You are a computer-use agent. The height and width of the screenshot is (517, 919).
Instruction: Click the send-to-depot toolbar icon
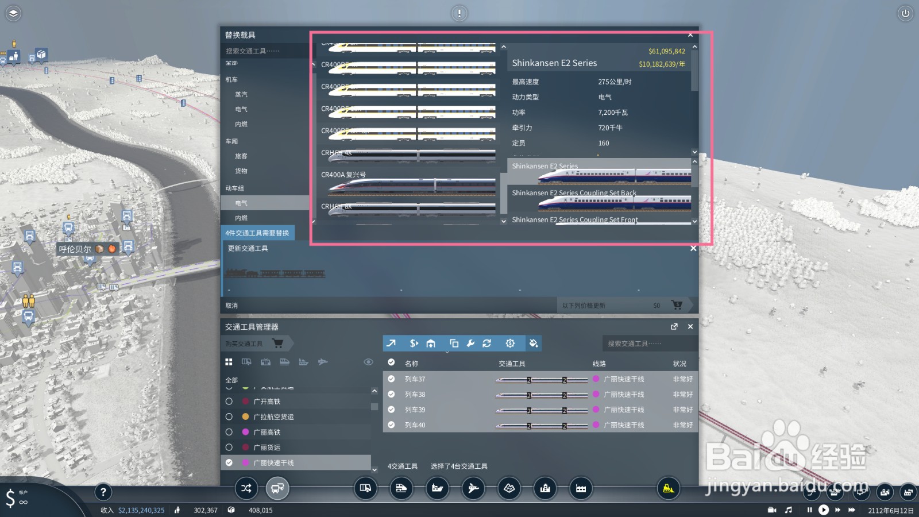(x=431, y=343)
